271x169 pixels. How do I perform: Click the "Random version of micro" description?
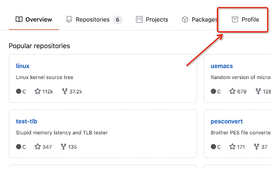click(241, 77)
